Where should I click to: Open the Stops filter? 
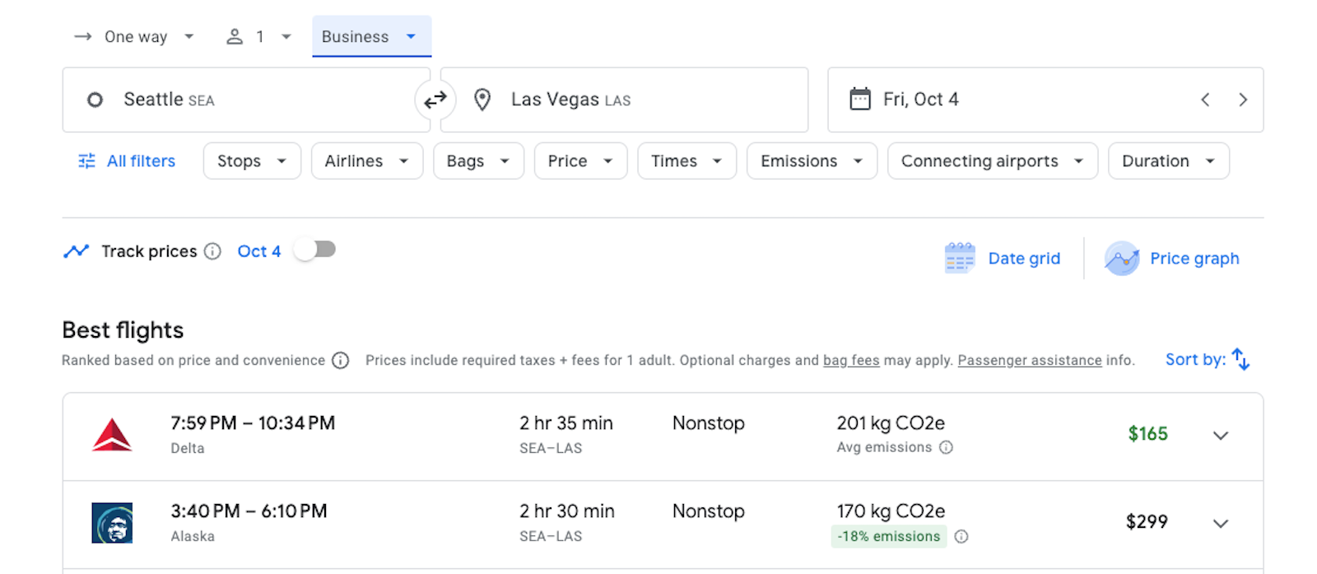click(x=252, y=161)
